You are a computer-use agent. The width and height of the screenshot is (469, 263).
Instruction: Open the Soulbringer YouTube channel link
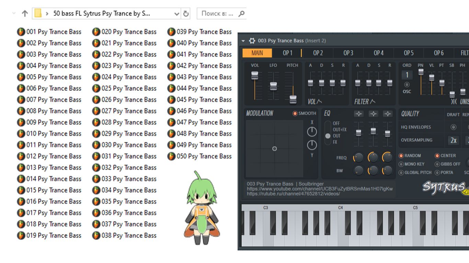pyautogui.click(x=320, y=189)
